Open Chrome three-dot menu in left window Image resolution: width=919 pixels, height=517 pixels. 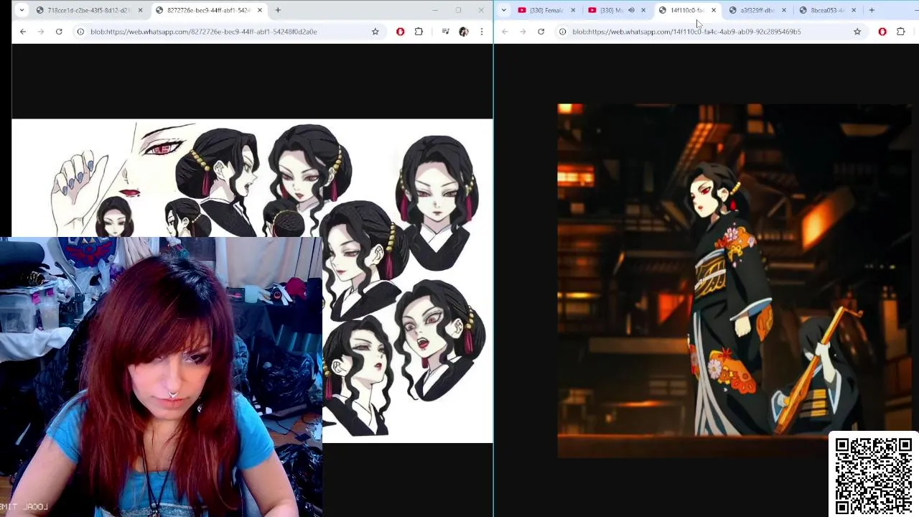tap(481, 32)
